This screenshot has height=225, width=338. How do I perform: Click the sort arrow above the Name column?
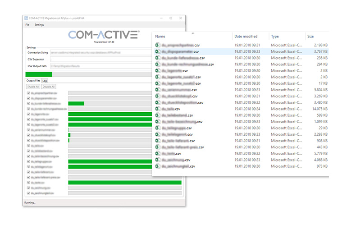pyautogui.click(x=193, y=33)
